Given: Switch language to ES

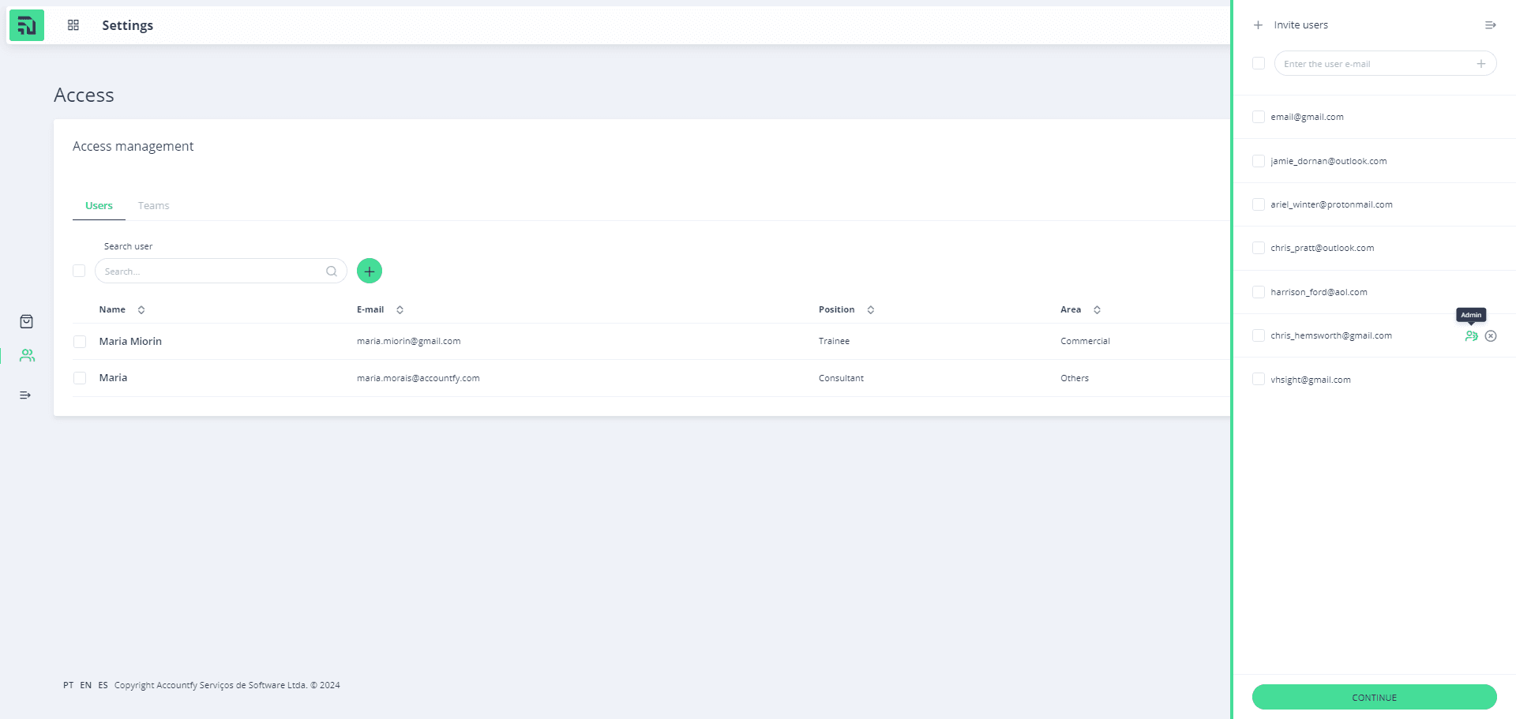Looking at the screenshot, I should [103, 685].
